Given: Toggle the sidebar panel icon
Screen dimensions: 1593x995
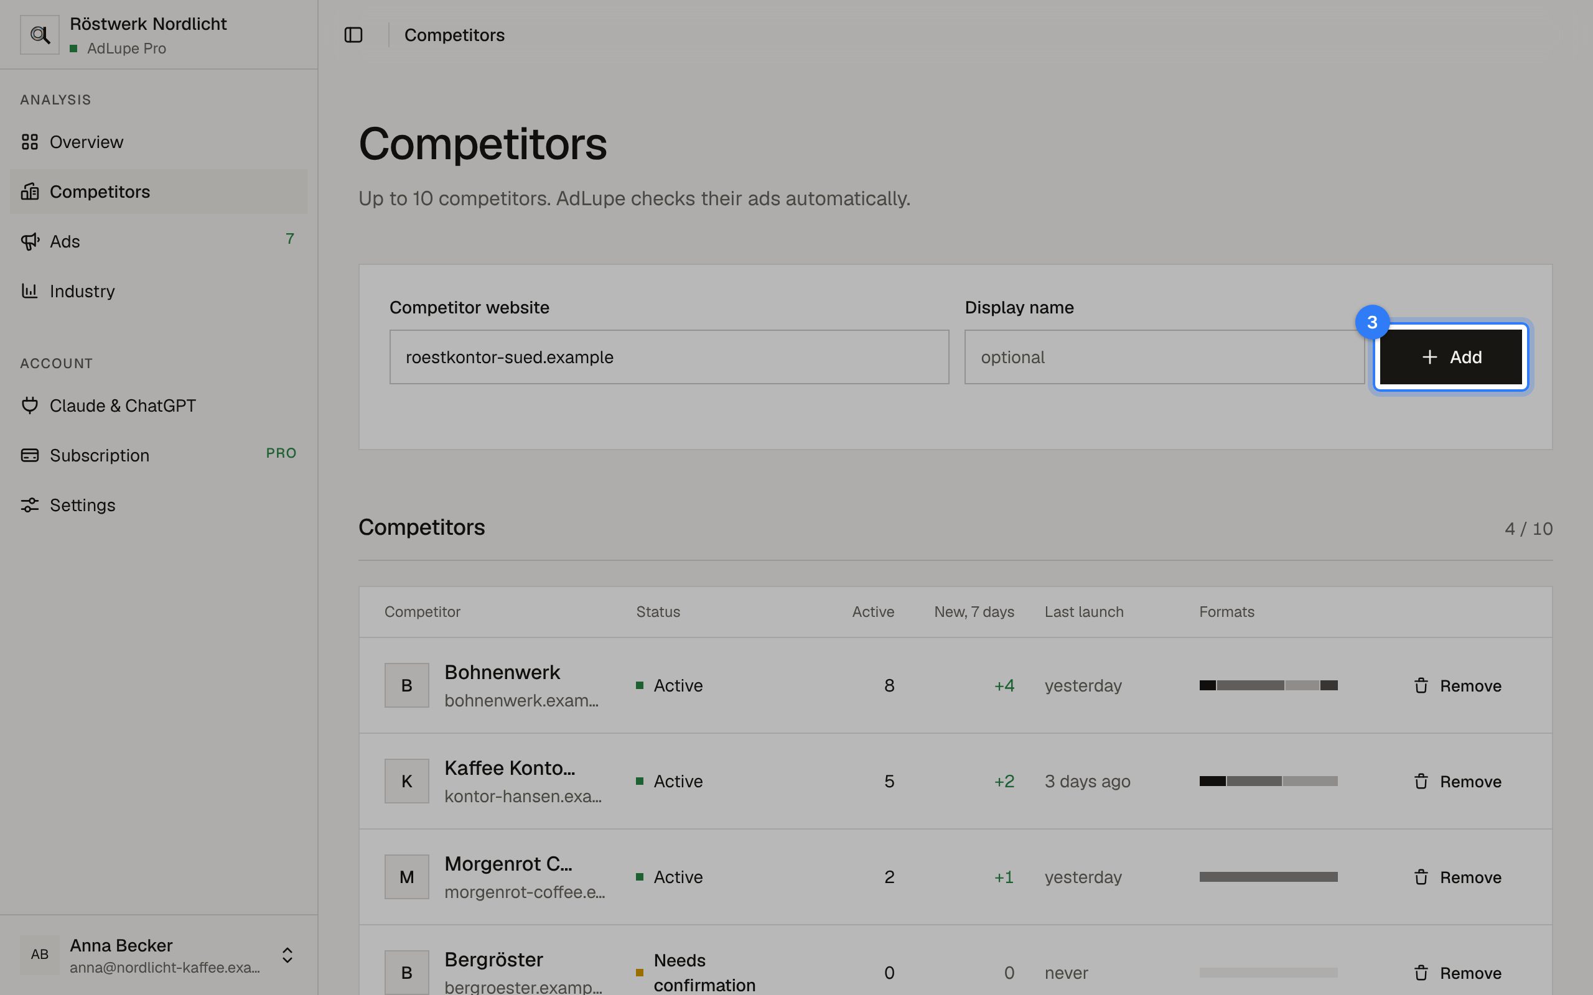Looking at the screenshot, I should coord(353,35).
